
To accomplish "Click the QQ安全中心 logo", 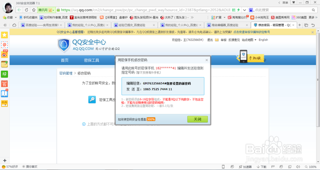I will 89,45.
